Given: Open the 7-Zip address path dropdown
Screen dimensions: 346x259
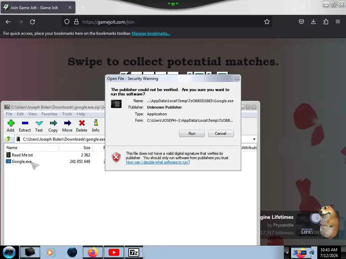Looking at the screenshot, I should (x=254, y=139).
